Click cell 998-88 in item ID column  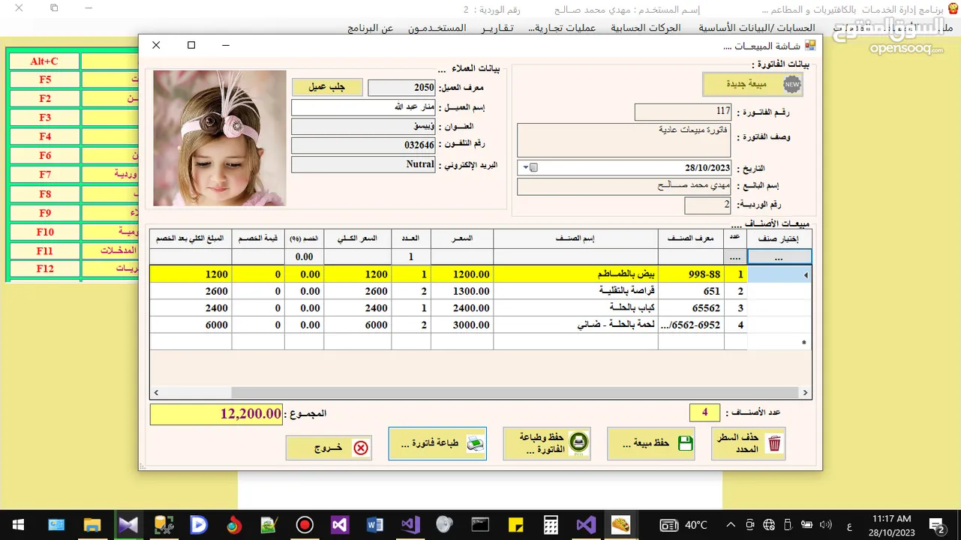pyautogui.click(x=691, y=274)
